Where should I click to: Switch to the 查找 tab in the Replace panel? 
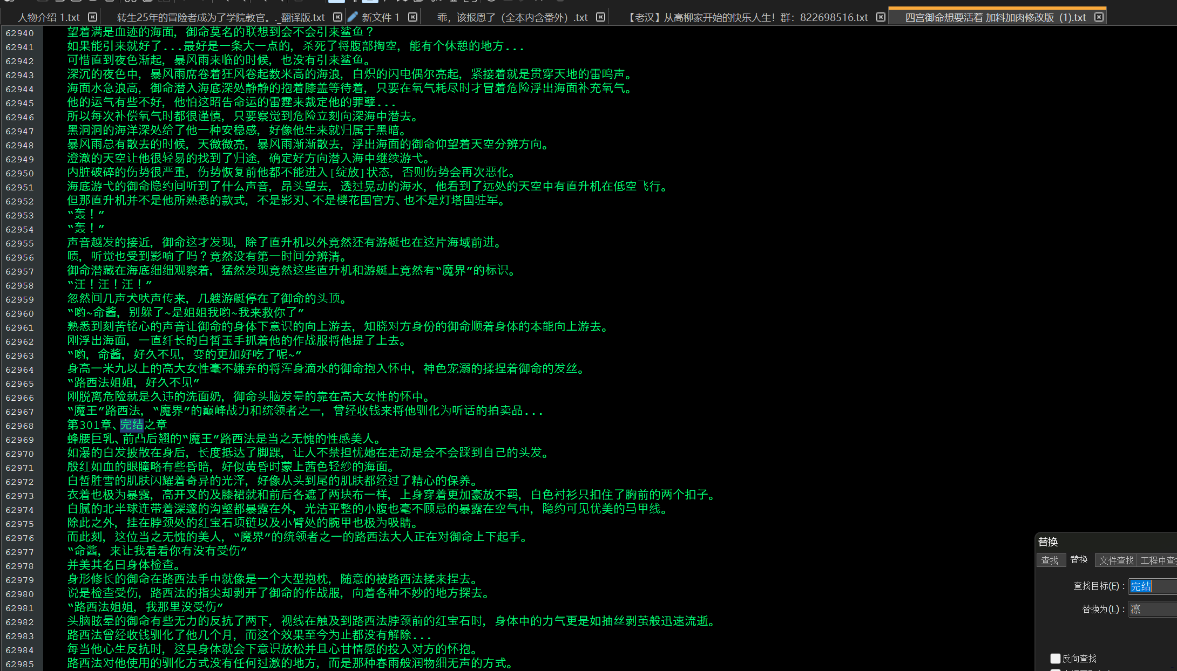[x=1051, y=560]
